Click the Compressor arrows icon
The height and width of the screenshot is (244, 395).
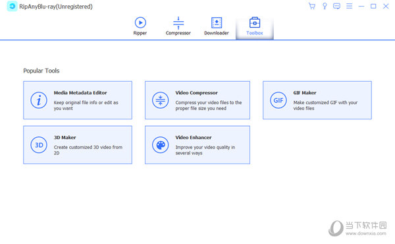point(178,22)
